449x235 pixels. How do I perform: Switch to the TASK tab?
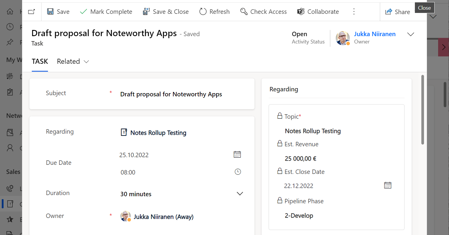(x=40, y=61)
